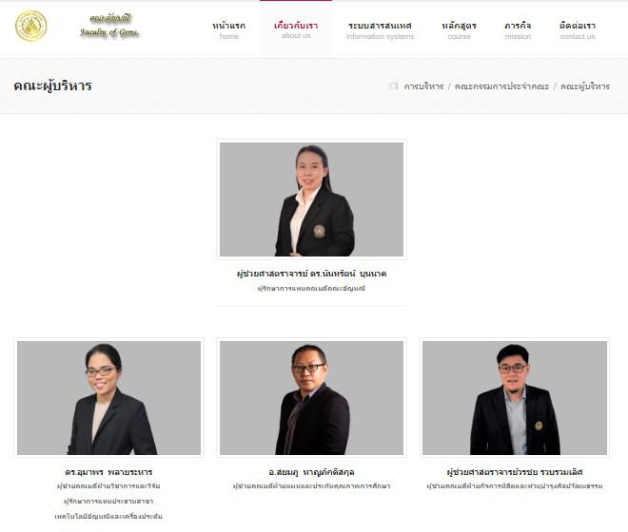Click the คณะกรรมการประจำคณะ breadcrumb link
Viewport: 628px width, 532px height.
click(501, 86)
